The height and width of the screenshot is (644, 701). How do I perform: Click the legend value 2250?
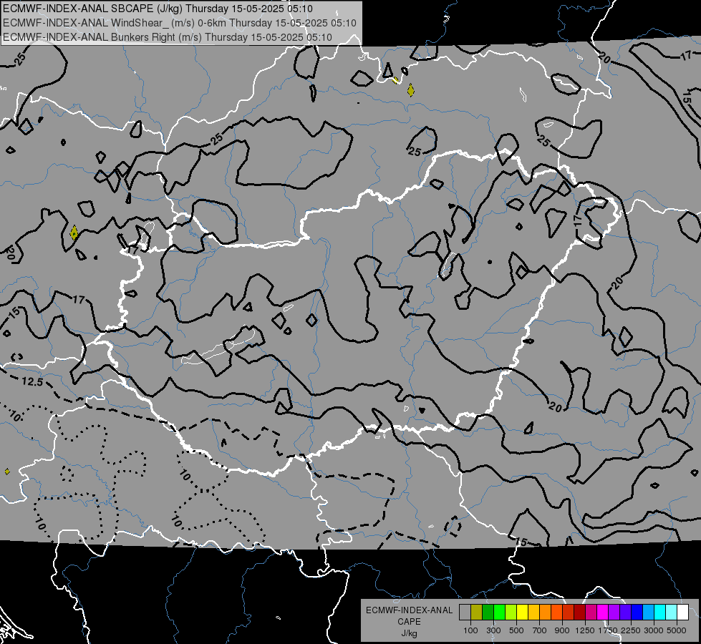(630, 630)
